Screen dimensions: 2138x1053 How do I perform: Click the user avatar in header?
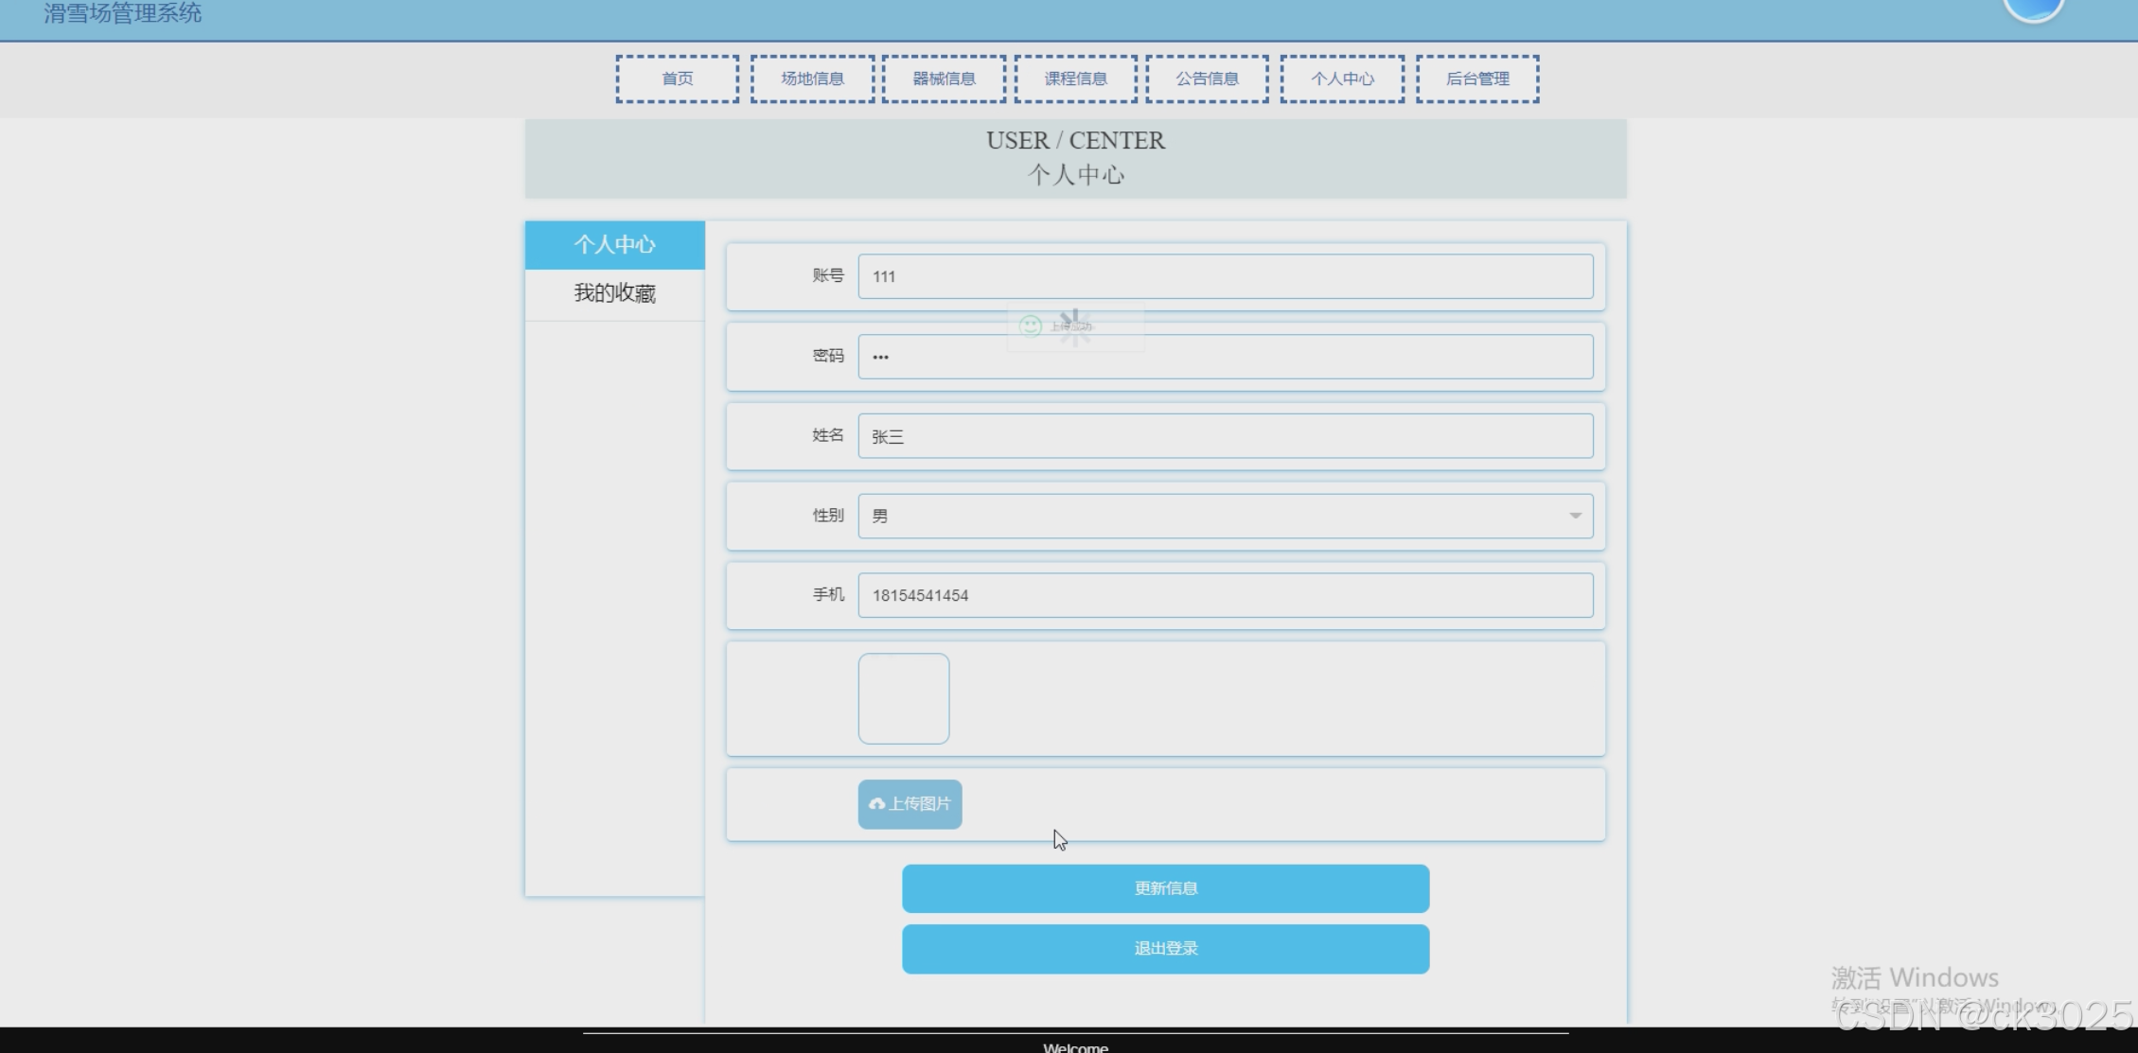coord(2033,8)
